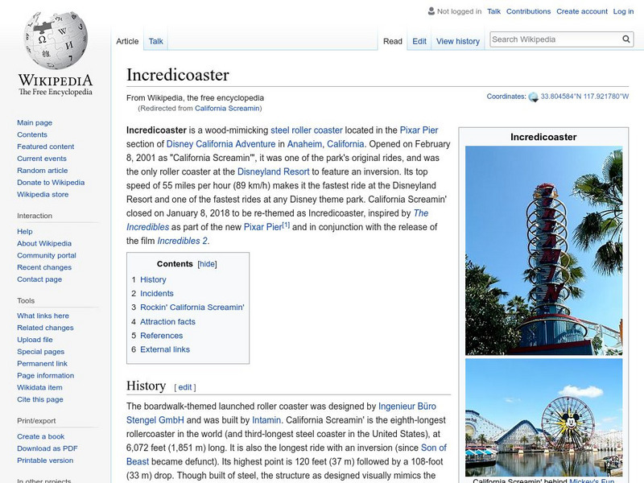This screenshot has width=644, height=483.
Task: Open the Contributions link
Action: click(x=528, y=11)
